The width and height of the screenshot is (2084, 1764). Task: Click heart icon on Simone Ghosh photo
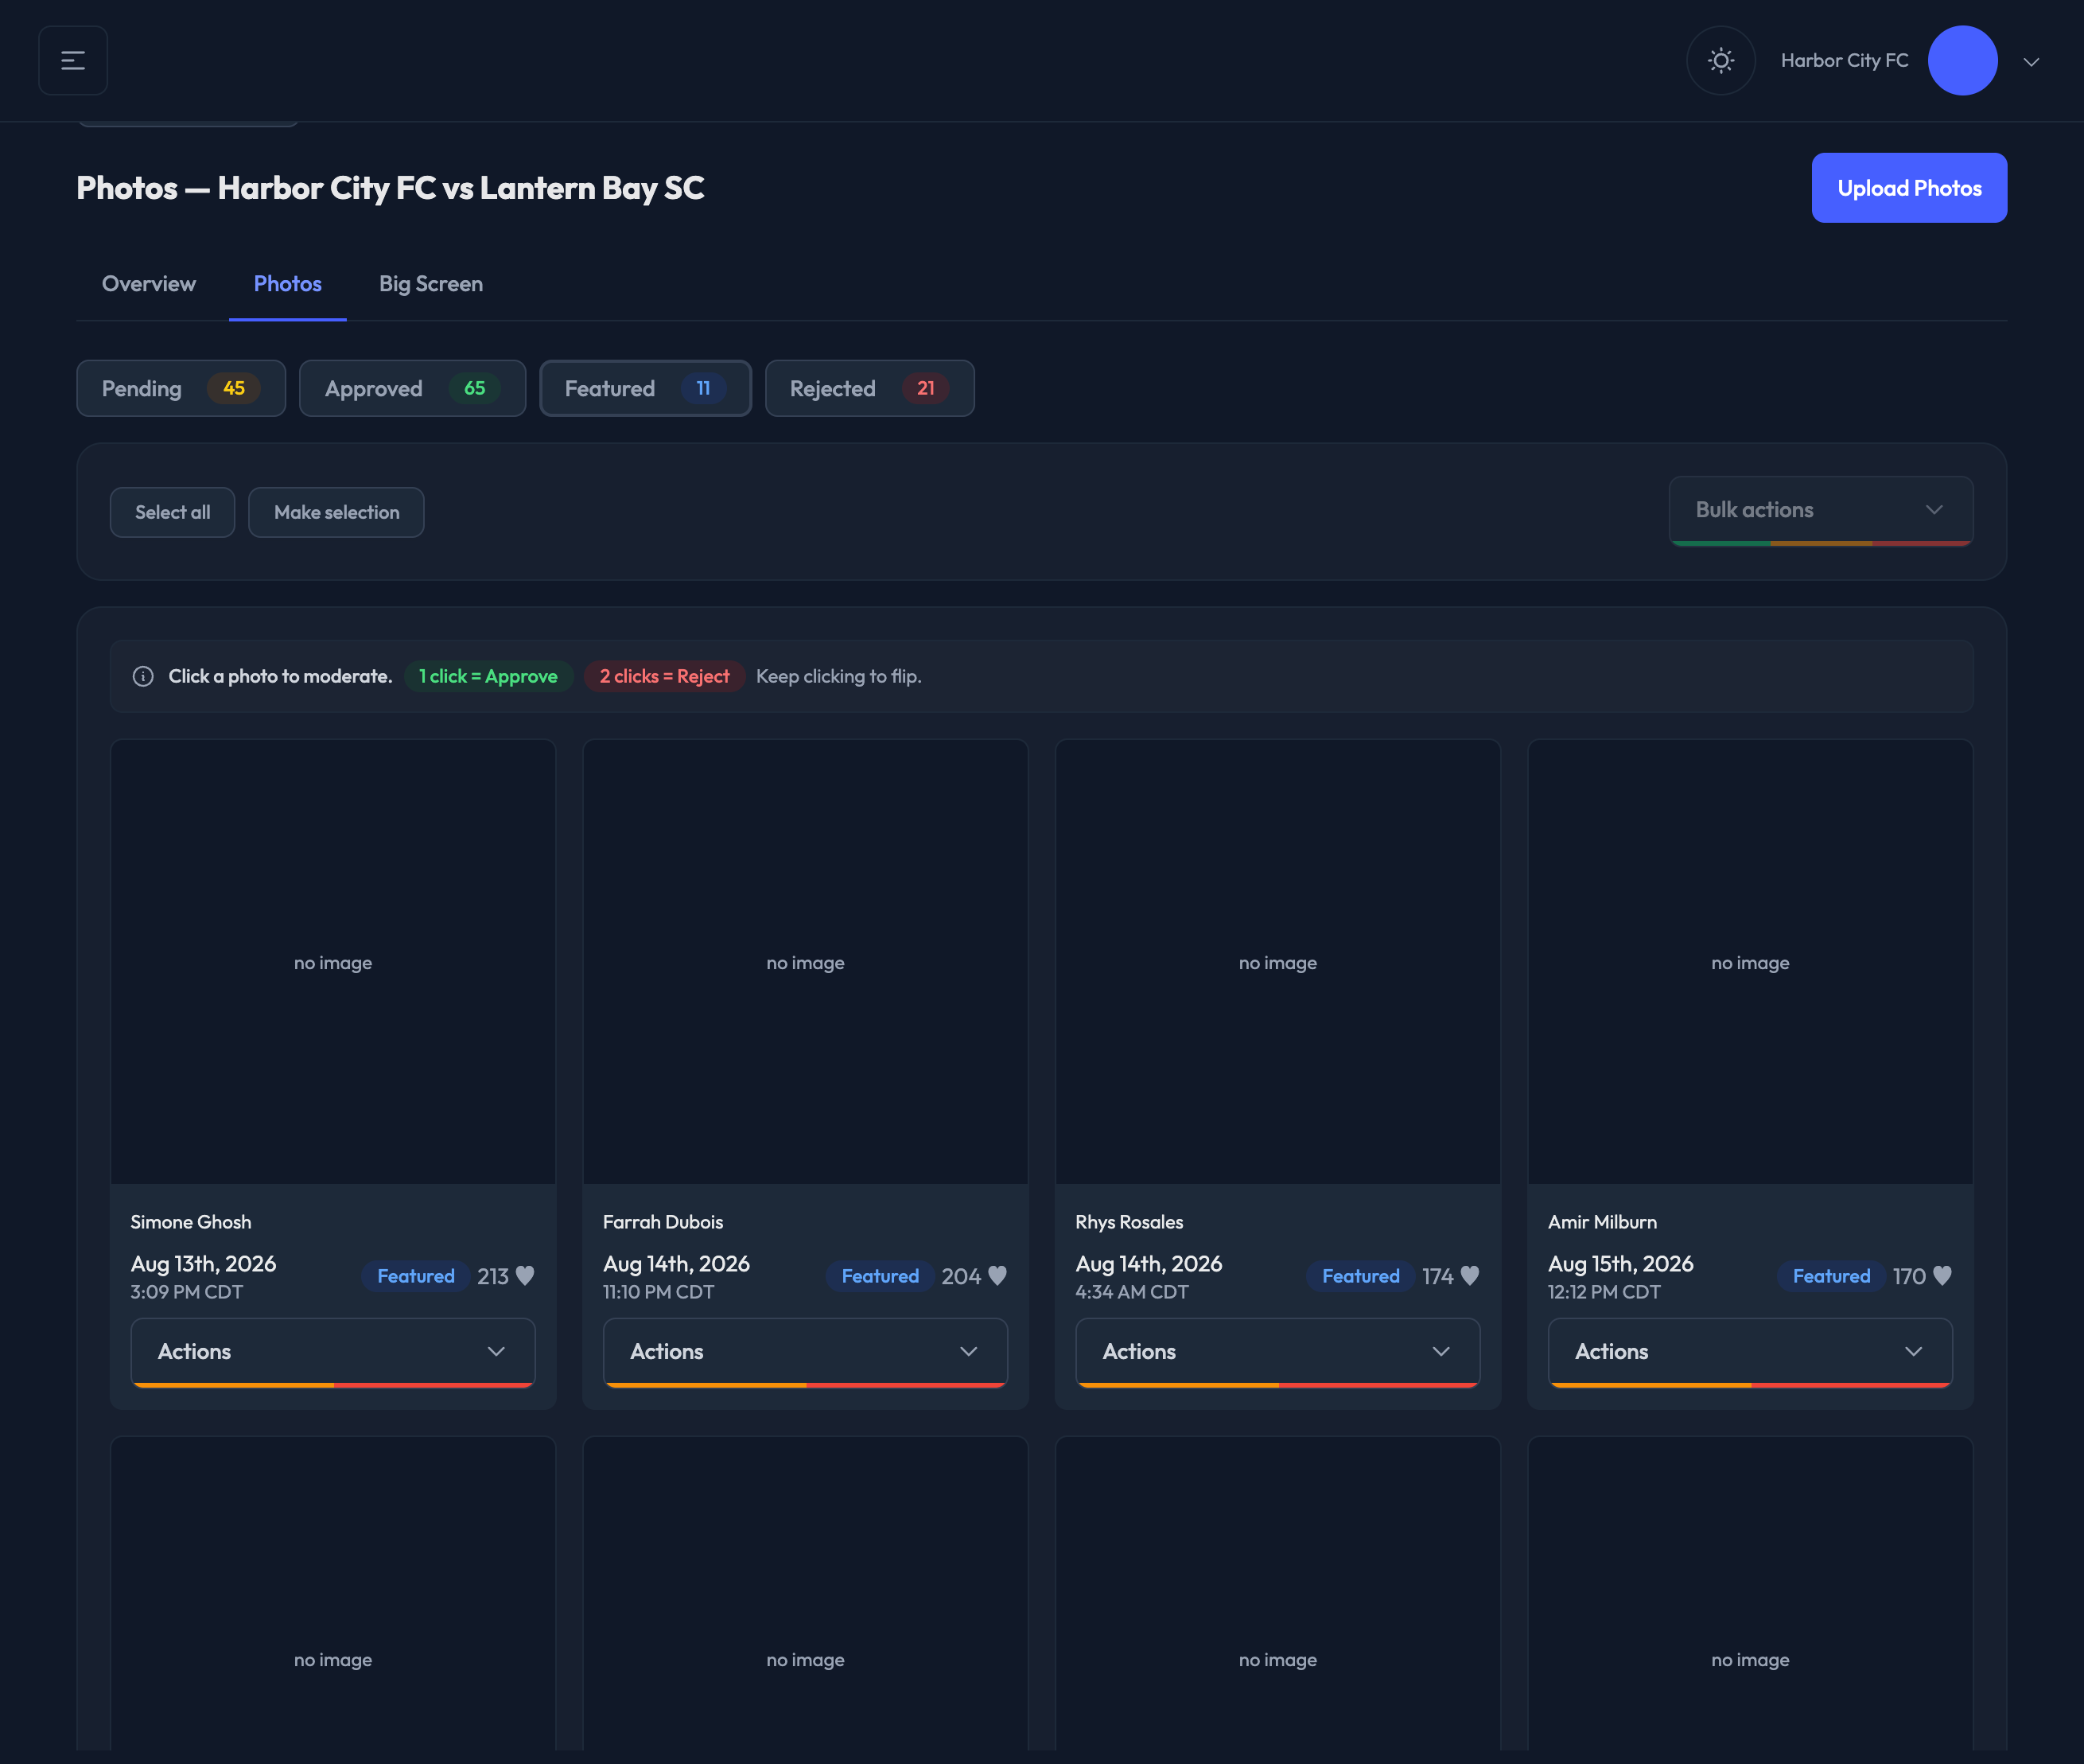click(525, 1275)
